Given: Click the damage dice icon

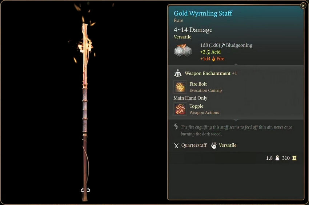Looking at the screenshot, I should (183, 50).
